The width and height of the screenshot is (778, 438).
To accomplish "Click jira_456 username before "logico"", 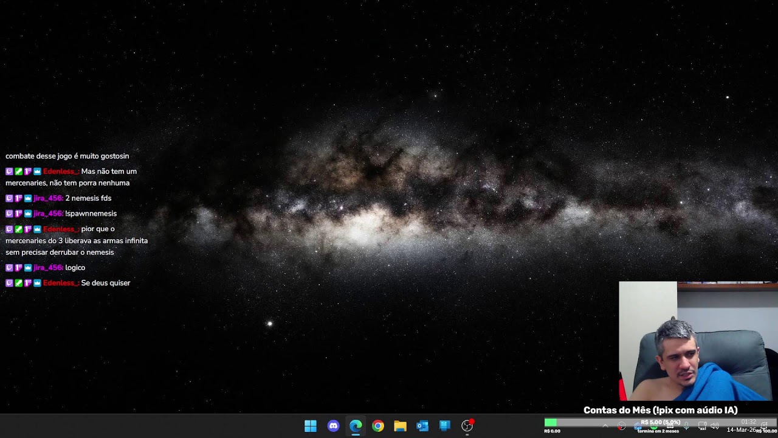I will point(48,268).
